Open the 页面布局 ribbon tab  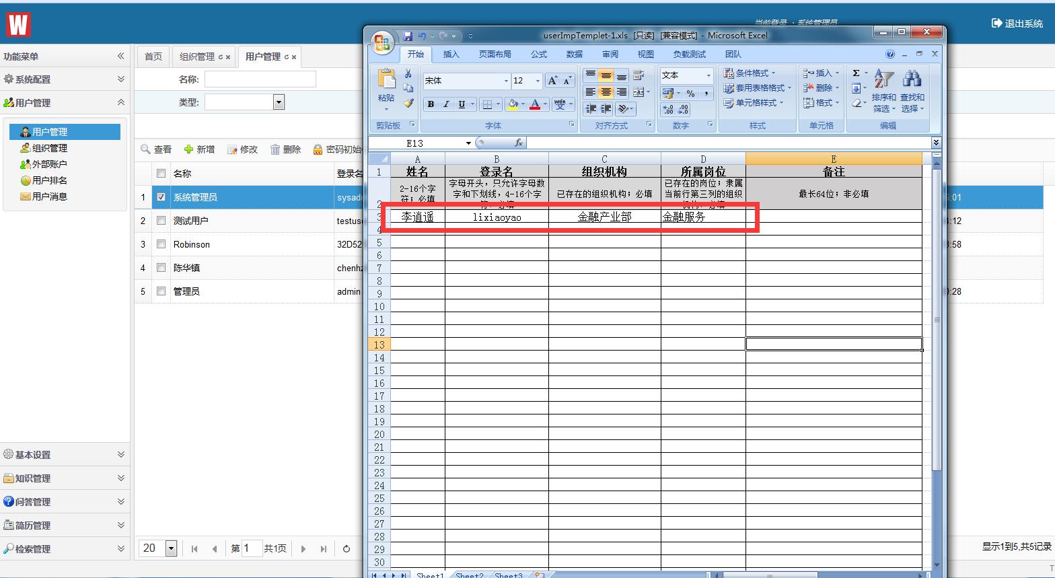tap(495, 55)
